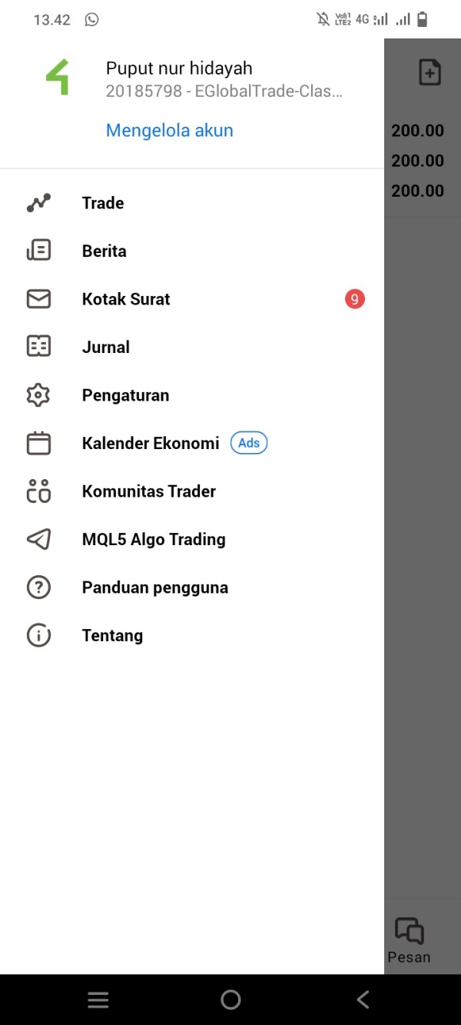This screenshot has height=1025, width=461.
Task: Tap the Android back arrow button
Action: (363, 1000)
